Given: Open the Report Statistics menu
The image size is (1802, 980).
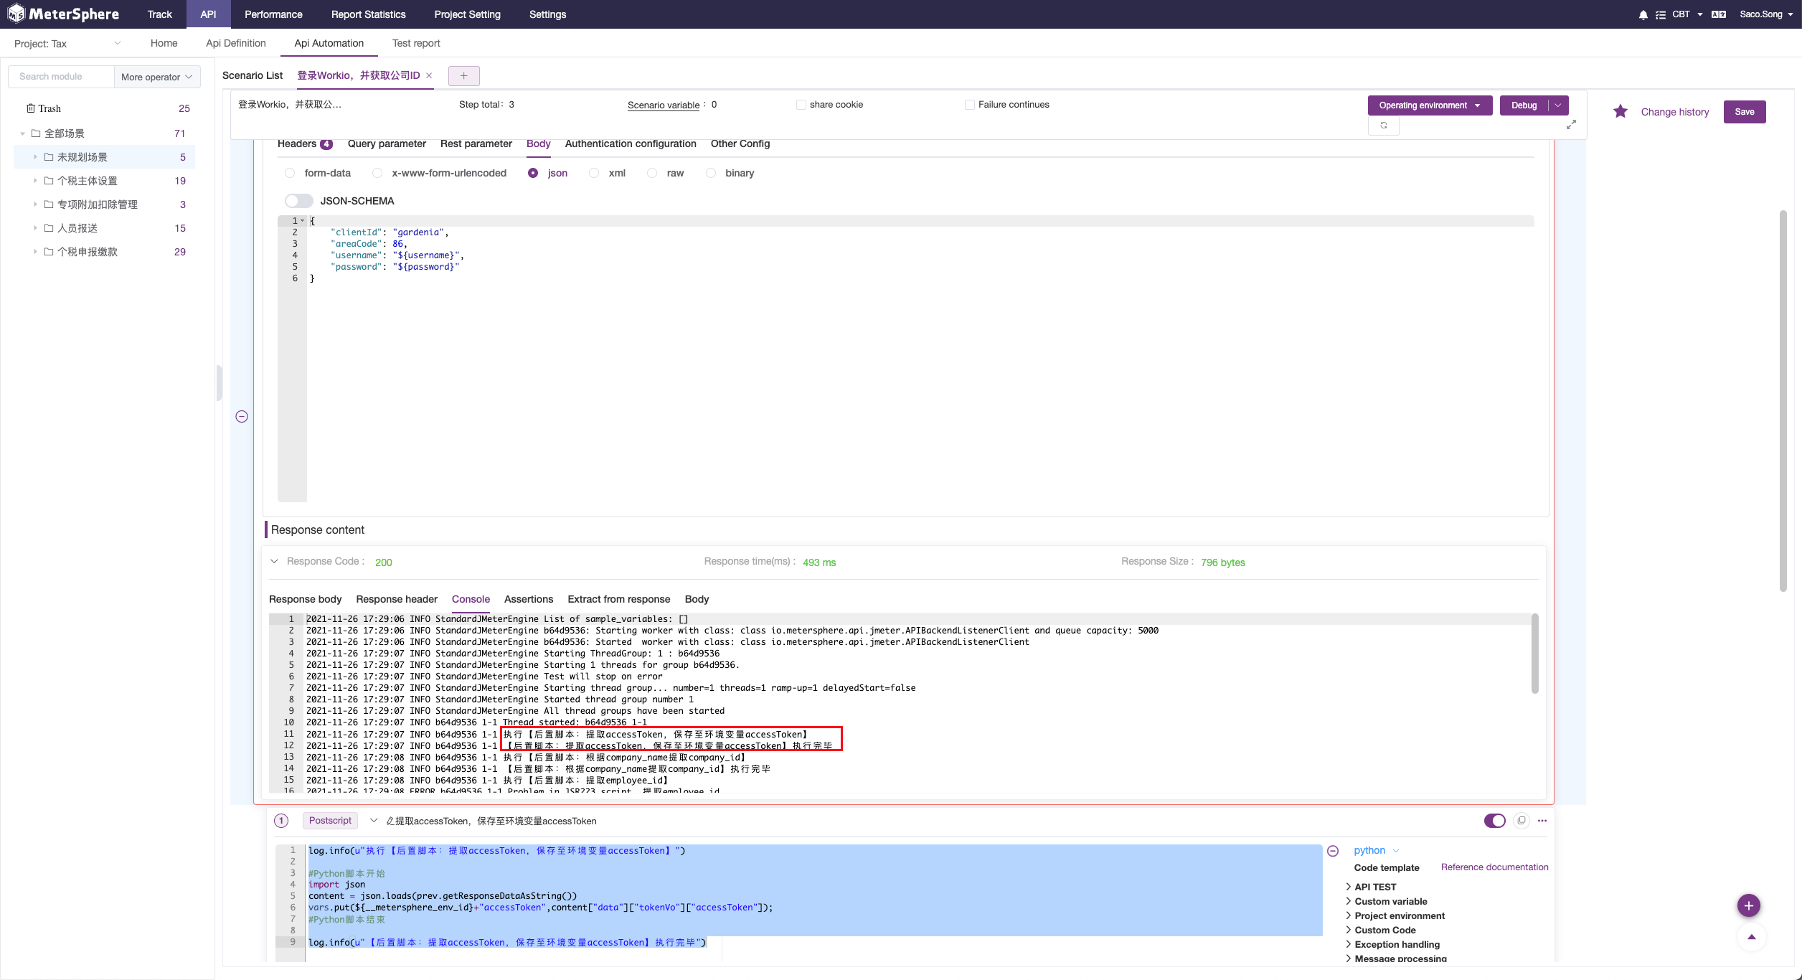Looking at the screenshot, I should click(368, 14).
